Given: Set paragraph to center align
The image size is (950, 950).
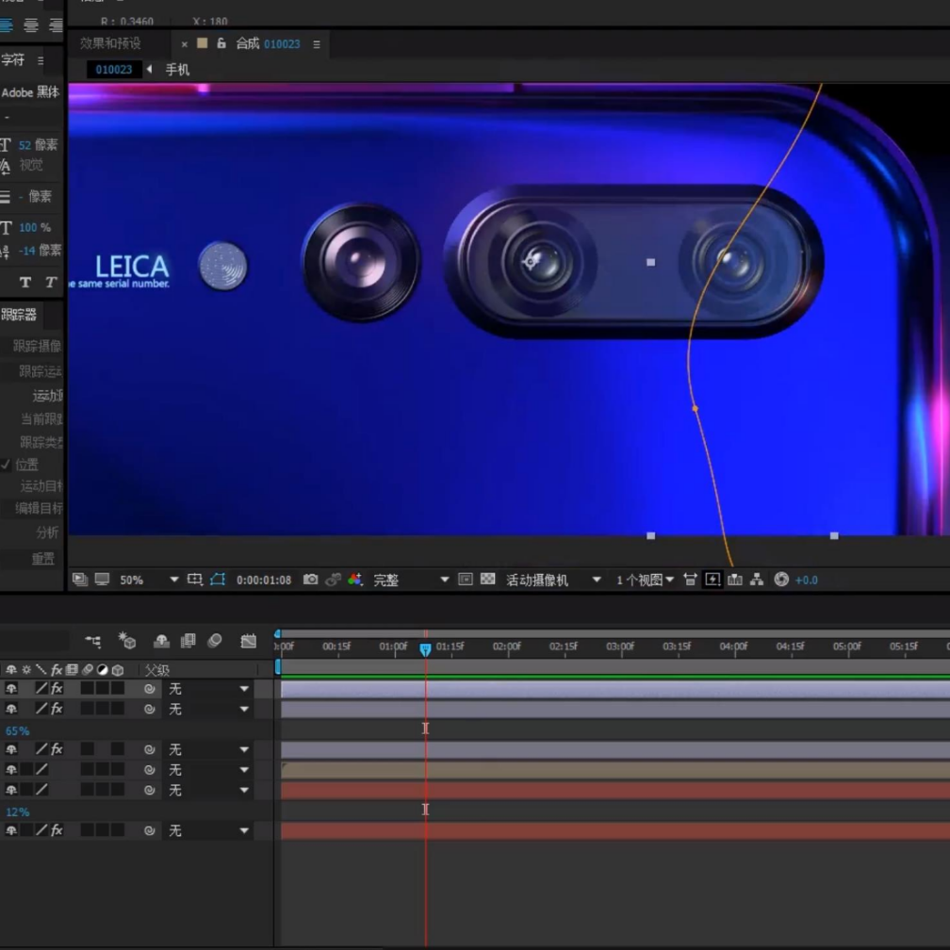Looking at the screenshot, I should pos(31,25).
